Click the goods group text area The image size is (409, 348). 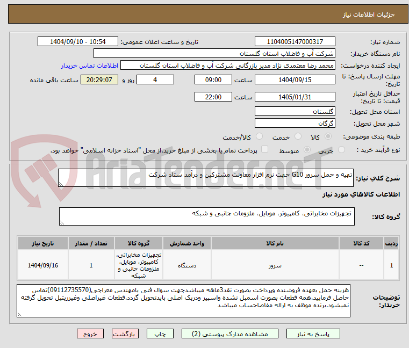[207, 216]
